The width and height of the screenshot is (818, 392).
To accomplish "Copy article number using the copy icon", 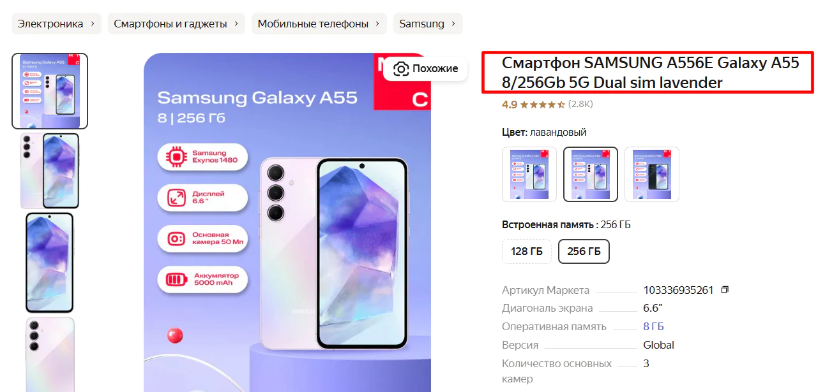I will point(725,290).
